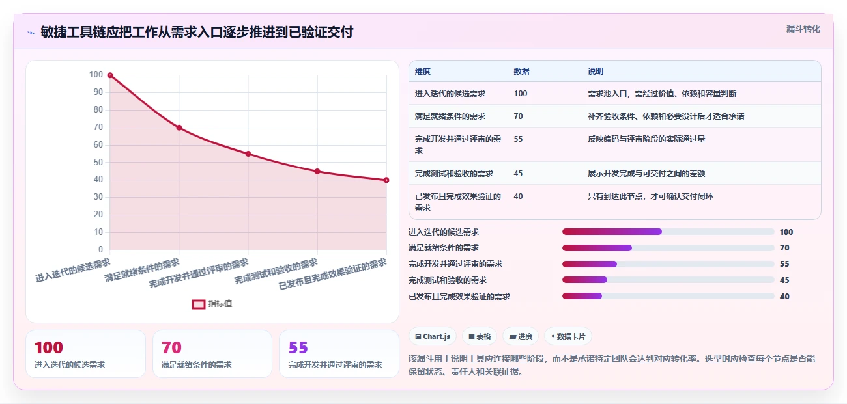Click the lightning icon beside the page title
The image size is (847, 404).
click(x=31, y=32)
